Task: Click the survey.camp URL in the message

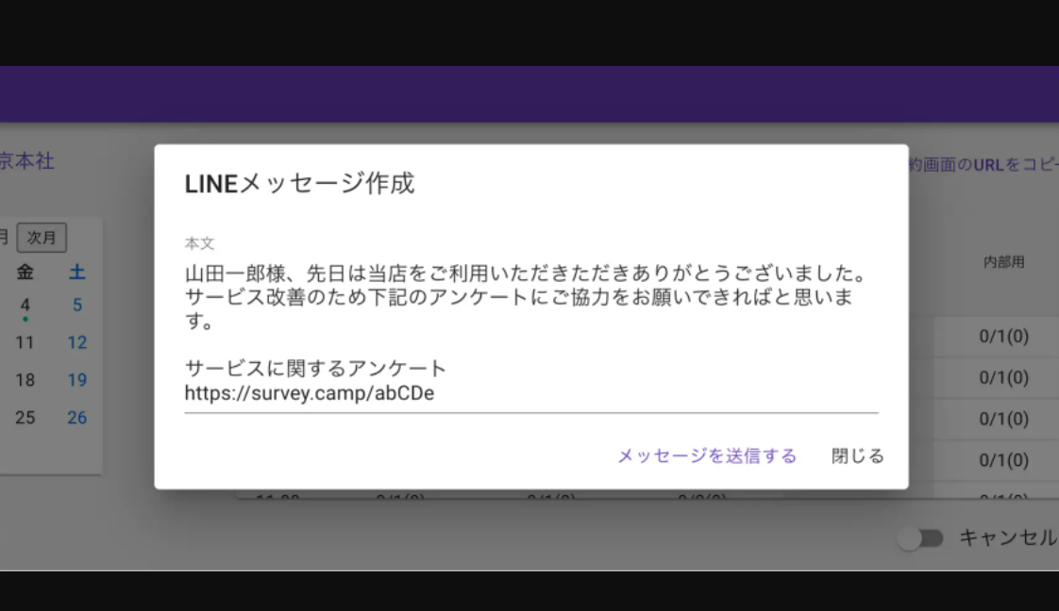Action: click(x=310, y=394)
